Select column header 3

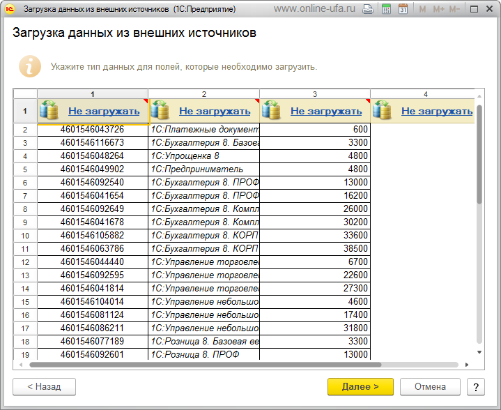pos(315,94)
